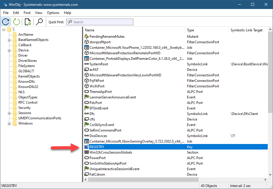This screenshot has width=273, height=189.
Task: Open the View menu
Action: [x=38, y=13]
